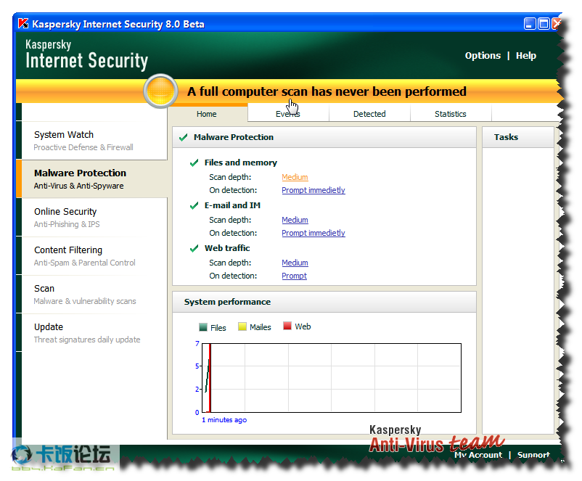Open the Options link in the header
Image resolution: width=582 pixels, height=481 pixels.
[x=483, y=56]
